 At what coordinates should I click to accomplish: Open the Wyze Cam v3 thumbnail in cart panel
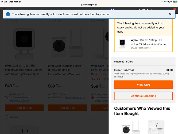coord(122,44)
